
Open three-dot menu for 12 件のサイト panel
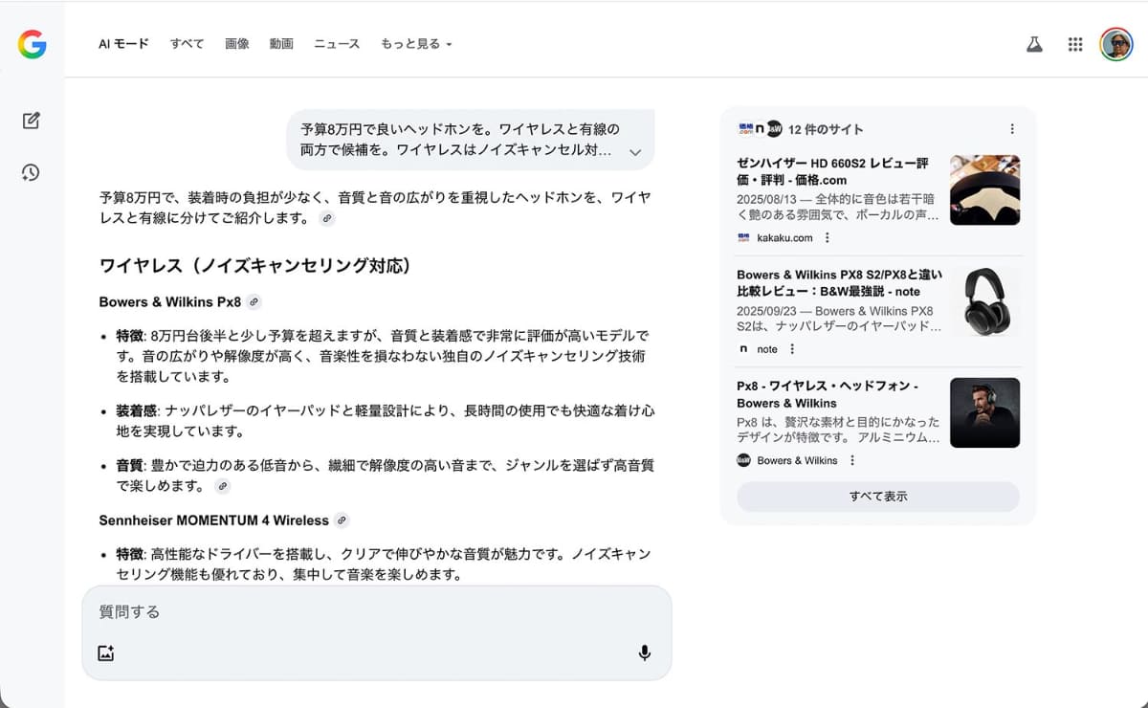click(1012, 128)
